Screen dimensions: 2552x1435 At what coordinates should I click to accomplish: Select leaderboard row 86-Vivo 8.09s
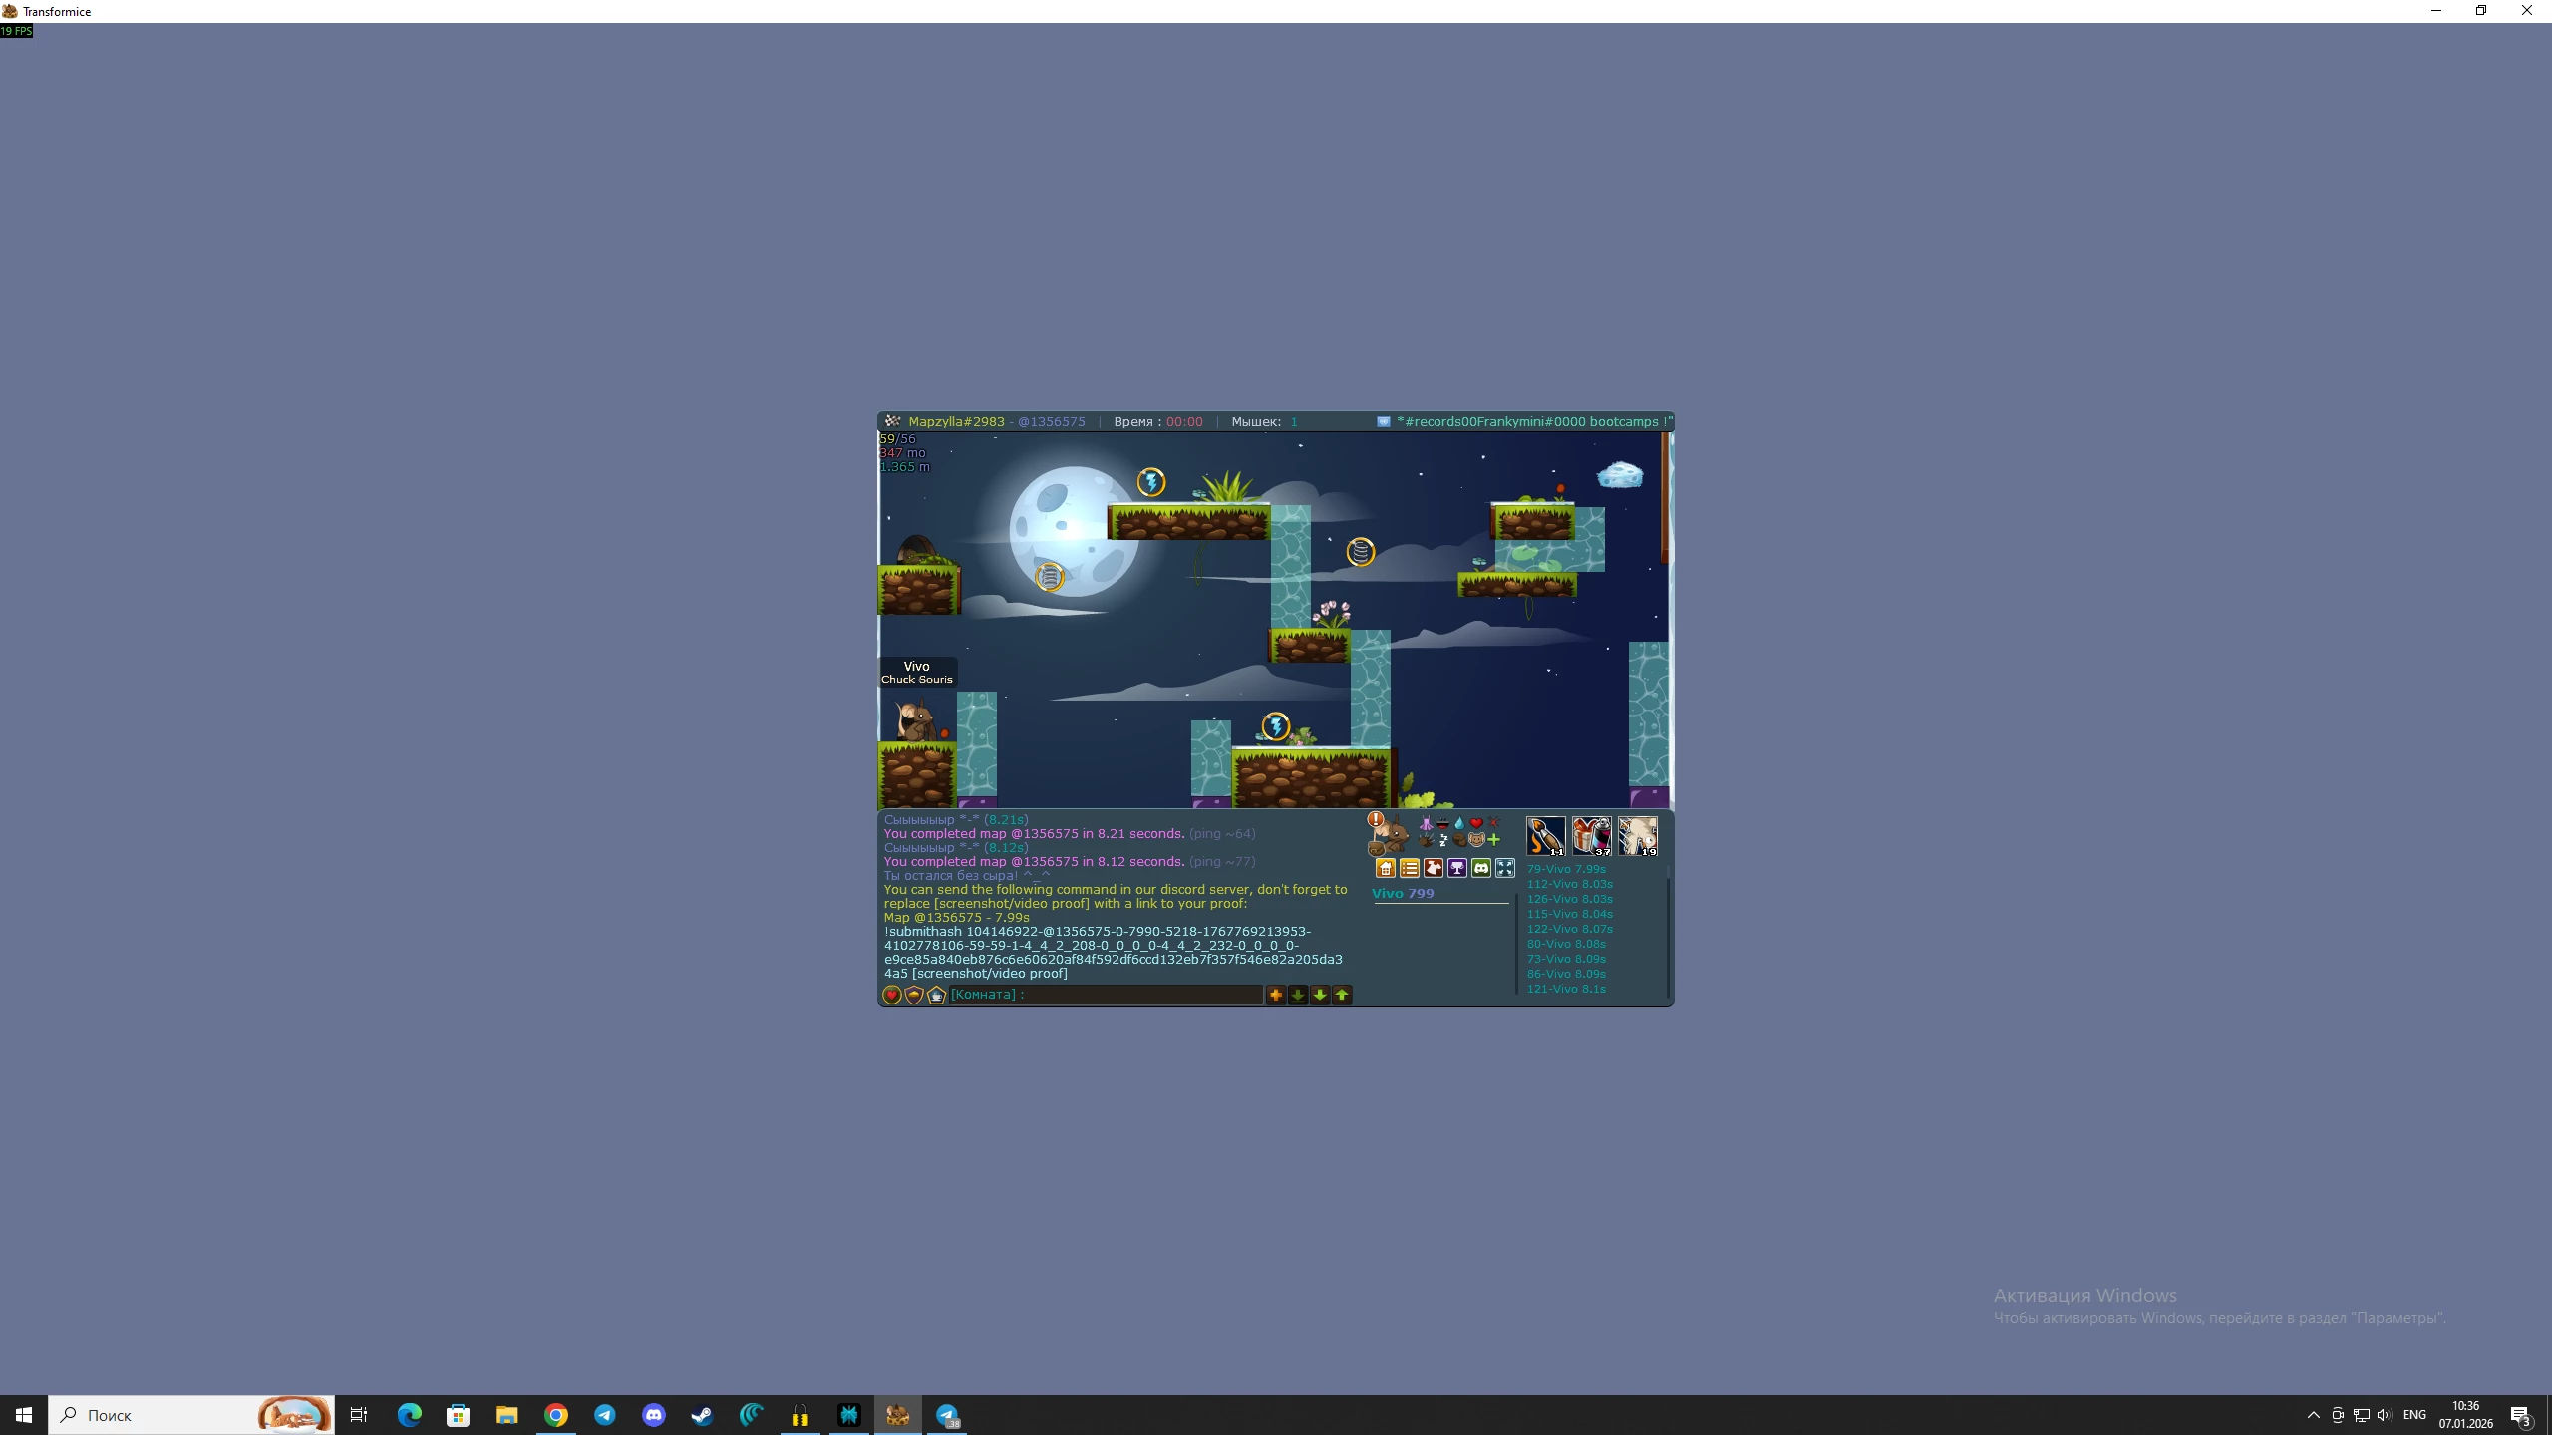[1566, 974]
